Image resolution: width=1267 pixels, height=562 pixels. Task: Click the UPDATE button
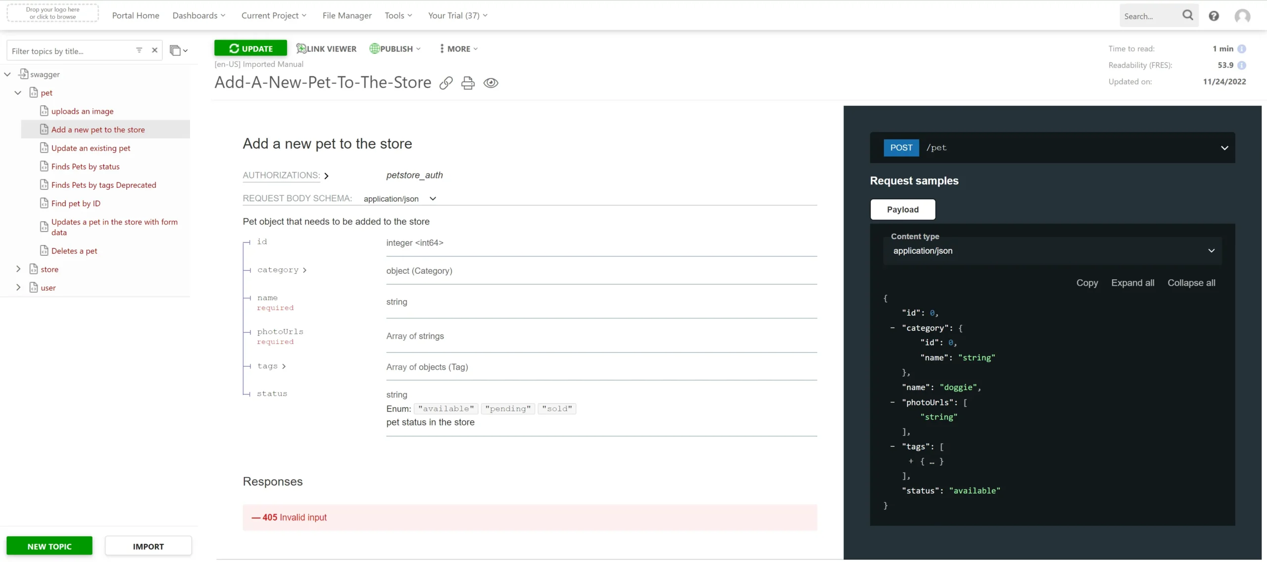(x=250, y=48)
